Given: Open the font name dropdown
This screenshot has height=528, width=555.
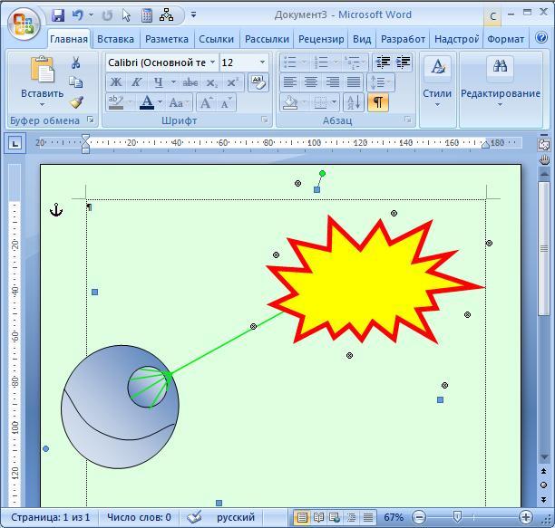Looking at the screenshot, I should coord(213,62).
